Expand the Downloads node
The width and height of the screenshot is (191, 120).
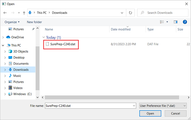click(x=5, y=70)
